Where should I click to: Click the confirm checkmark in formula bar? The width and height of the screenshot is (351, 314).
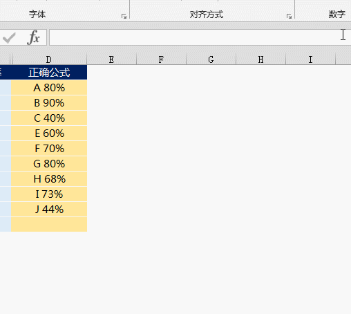click(x=9, y=38)
